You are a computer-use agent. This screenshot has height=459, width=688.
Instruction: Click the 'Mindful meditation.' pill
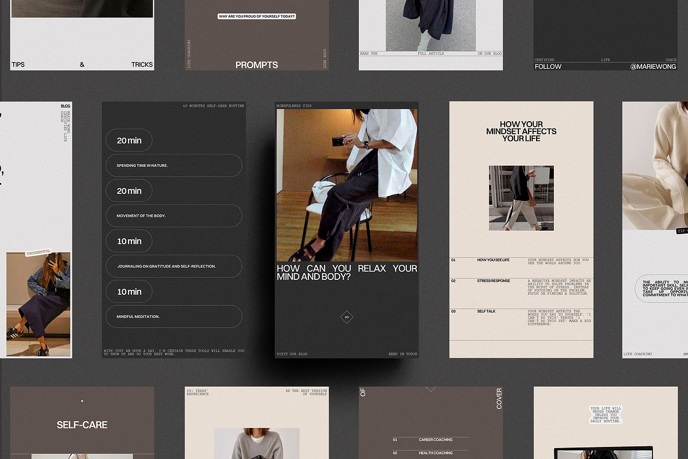[174, 317]
